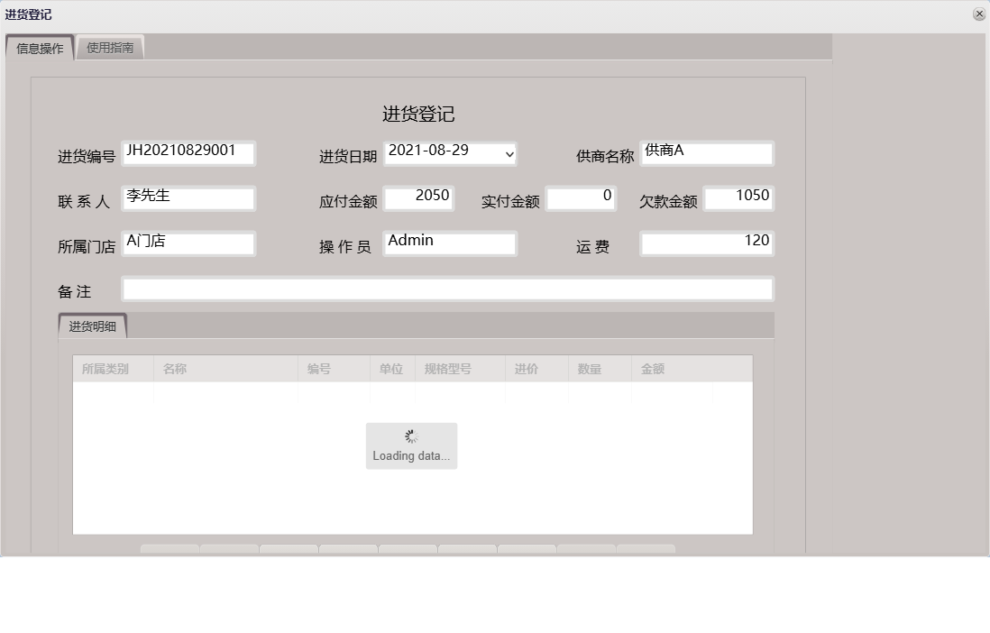Click the empty 备注 remarks field
The width and height of the screenshot is (990, 633).
[448, 288]
